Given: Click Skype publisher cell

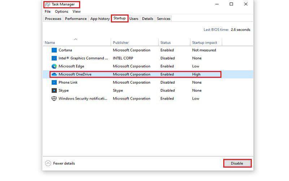Looking at the screenshot, I should pos(118,90).
